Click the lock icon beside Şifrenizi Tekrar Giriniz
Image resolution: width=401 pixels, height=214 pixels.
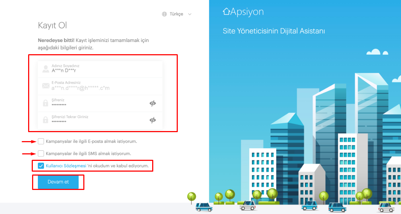45,120
